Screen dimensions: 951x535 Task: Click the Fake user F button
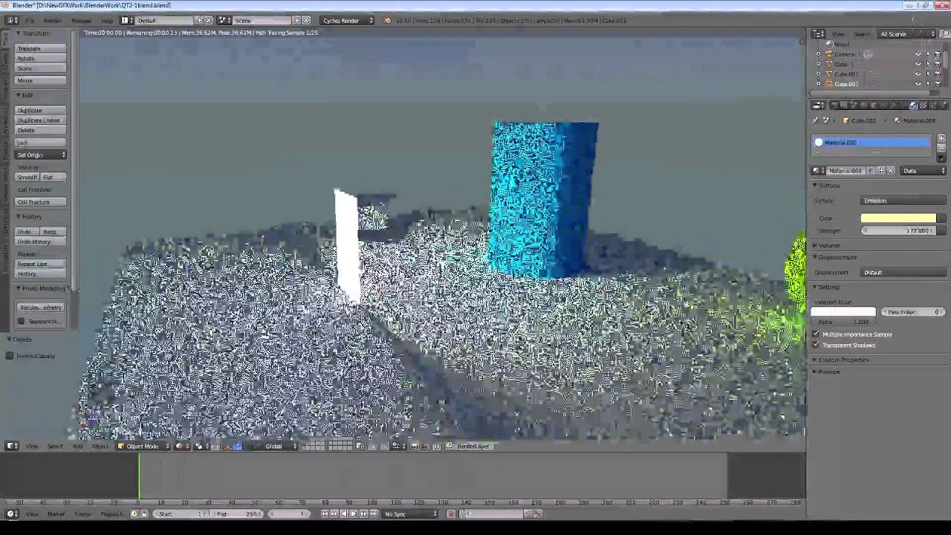871,171
